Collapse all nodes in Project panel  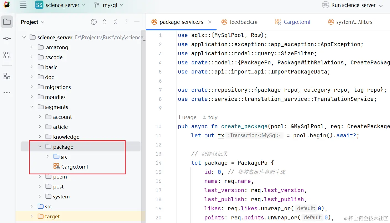point(115,22)
